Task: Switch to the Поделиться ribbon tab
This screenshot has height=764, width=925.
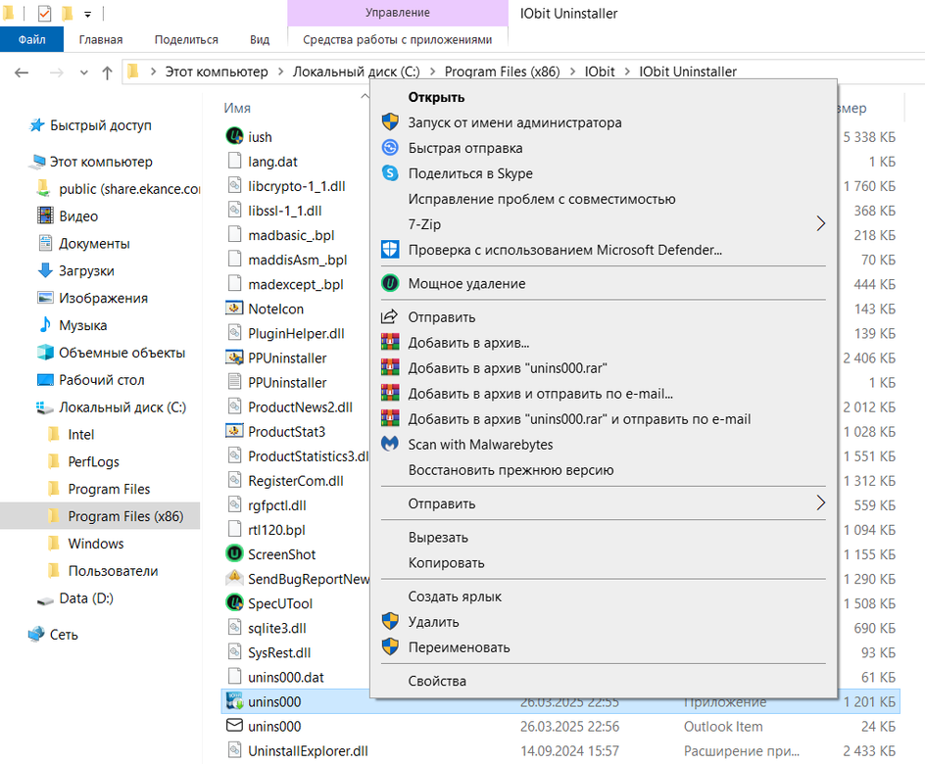Action: pos(186,39)
